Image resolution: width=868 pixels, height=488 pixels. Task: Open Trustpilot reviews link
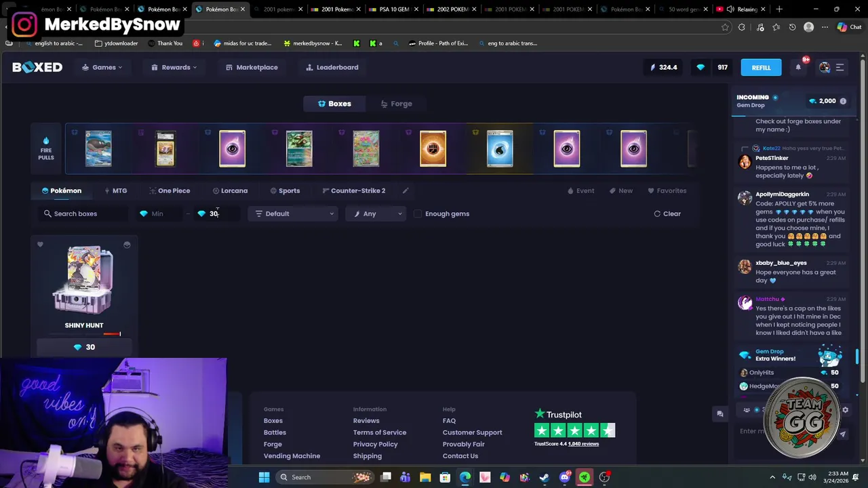[583, 444]
